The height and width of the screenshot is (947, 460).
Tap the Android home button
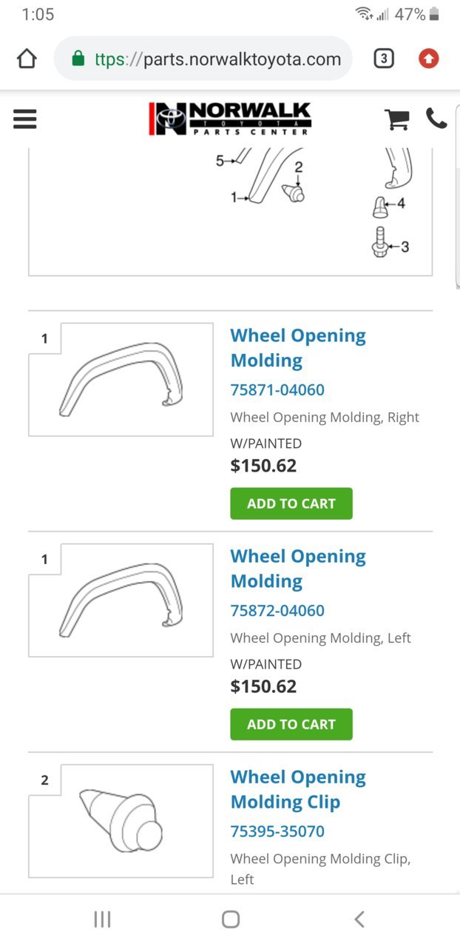click(231, 920)
